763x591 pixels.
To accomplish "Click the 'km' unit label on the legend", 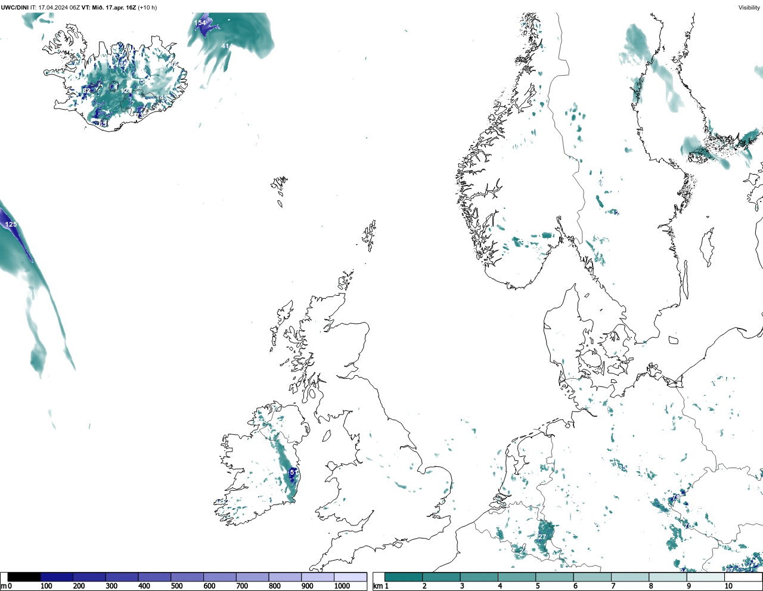I will [x=377, y=587].
